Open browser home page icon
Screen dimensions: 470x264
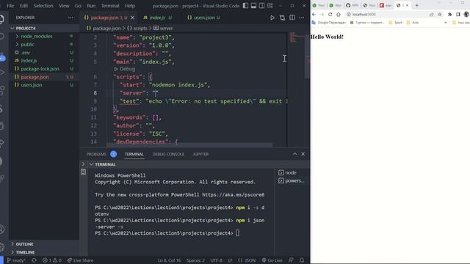[x=339, y=15]
